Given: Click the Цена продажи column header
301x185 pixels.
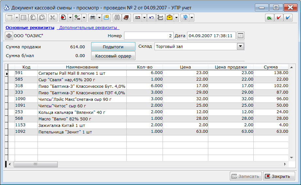Looking at the screenshot, I should (x=231, y=67).
